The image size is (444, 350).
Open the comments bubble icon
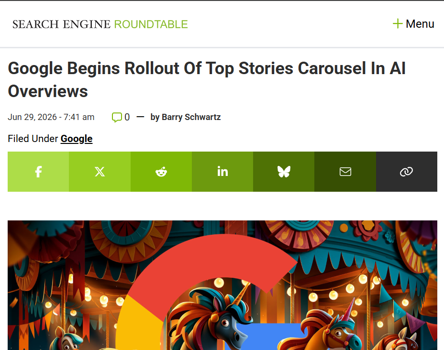pyautogui.click(x=117, y=117)
